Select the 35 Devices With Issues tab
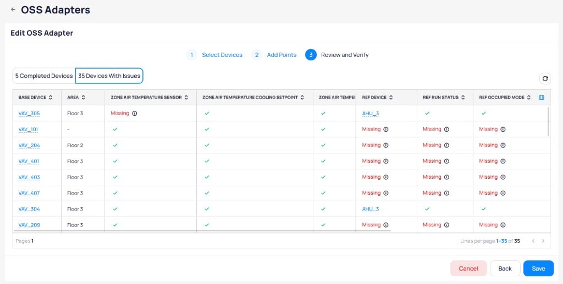The width and height of the screenshot is (563, 284). 109,76
